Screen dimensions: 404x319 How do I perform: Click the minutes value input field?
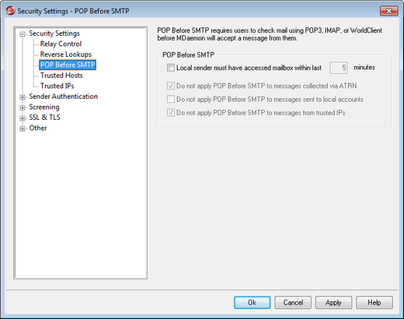pos(339,68)
